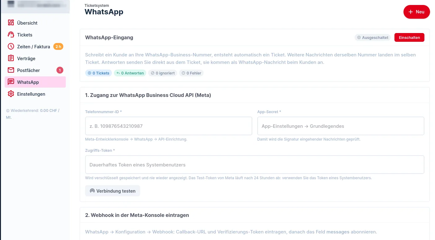Click the 0 Fehler chip
Viewport: 435px width, 240px height.
click(x=191, y=73)
